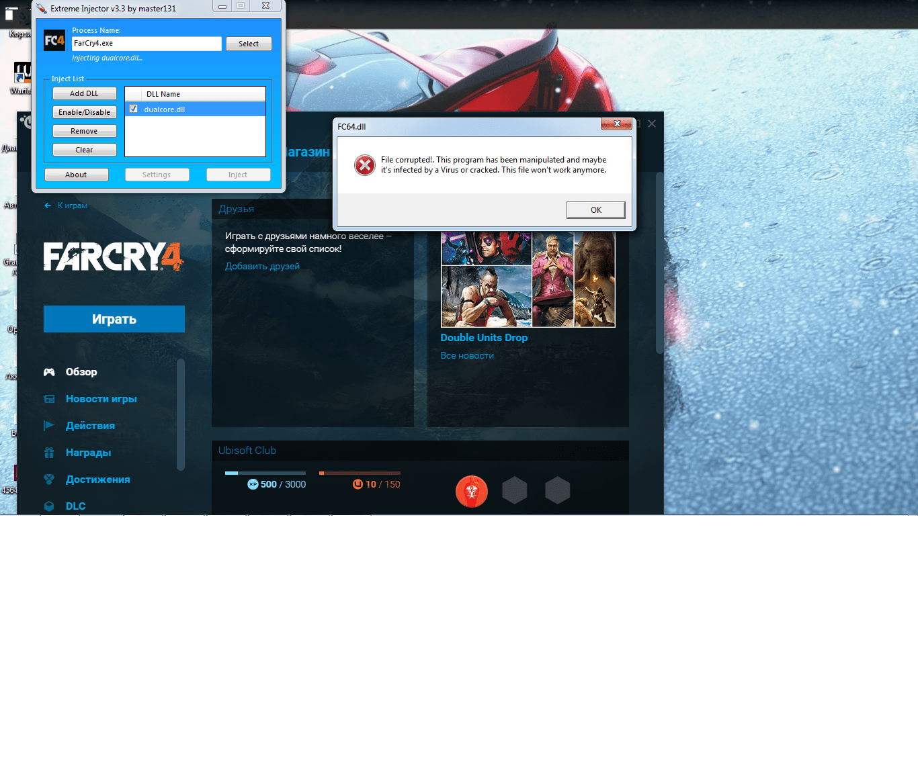The width and height of the screenshot is (918, 779).
Task: Click Enable/Disable button in Inject List
Action: coord(84,112)
